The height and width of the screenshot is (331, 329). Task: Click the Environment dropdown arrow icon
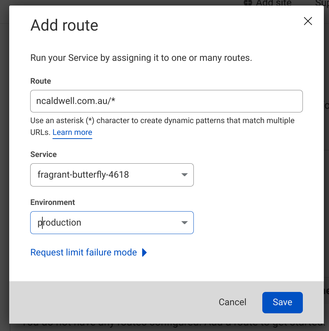(x=185, y=223)
